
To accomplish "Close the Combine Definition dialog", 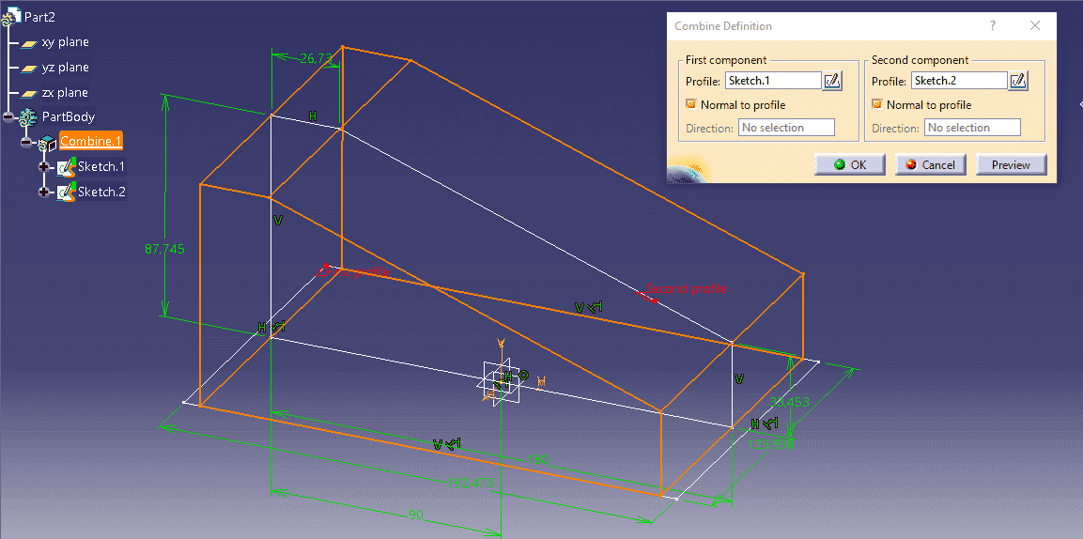I will [1035, 26].
